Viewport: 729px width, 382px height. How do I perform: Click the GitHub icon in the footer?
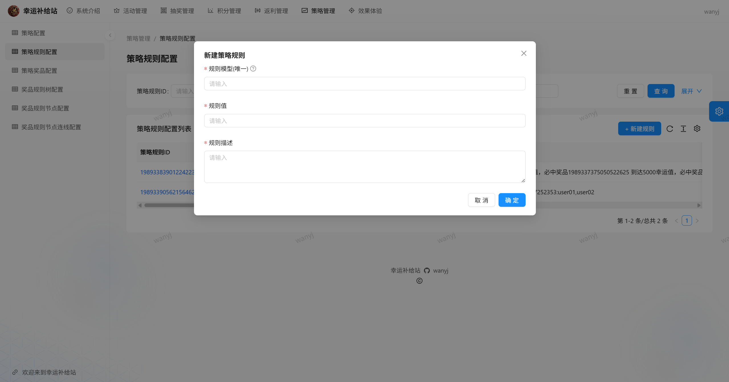(427, 271)
